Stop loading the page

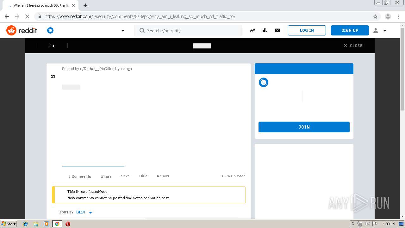(27, 16)
